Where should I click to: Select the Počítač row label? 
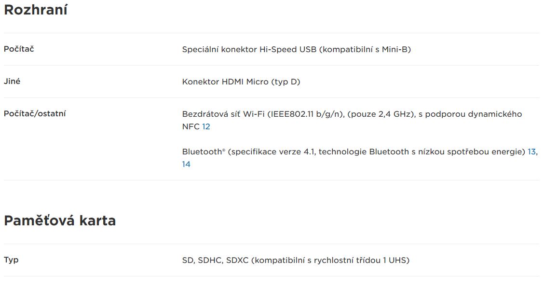[x=19, y=49]
